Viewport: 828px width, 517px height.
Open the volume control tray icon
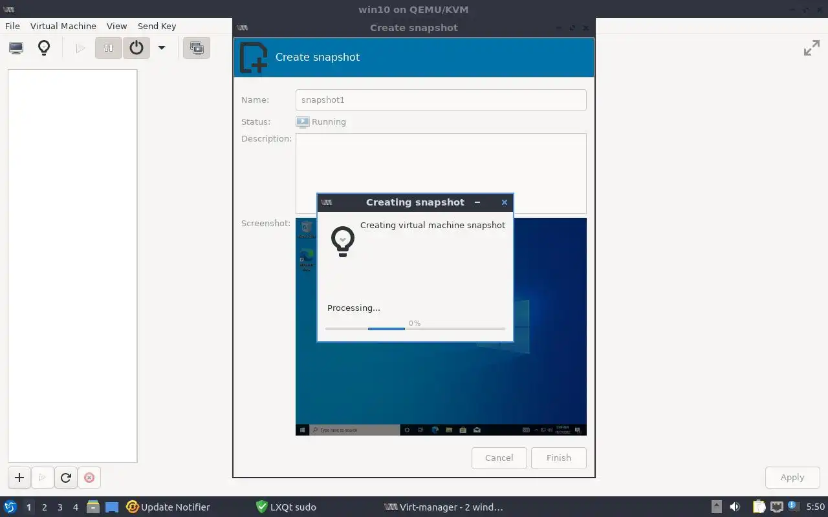tap(735, 507)
